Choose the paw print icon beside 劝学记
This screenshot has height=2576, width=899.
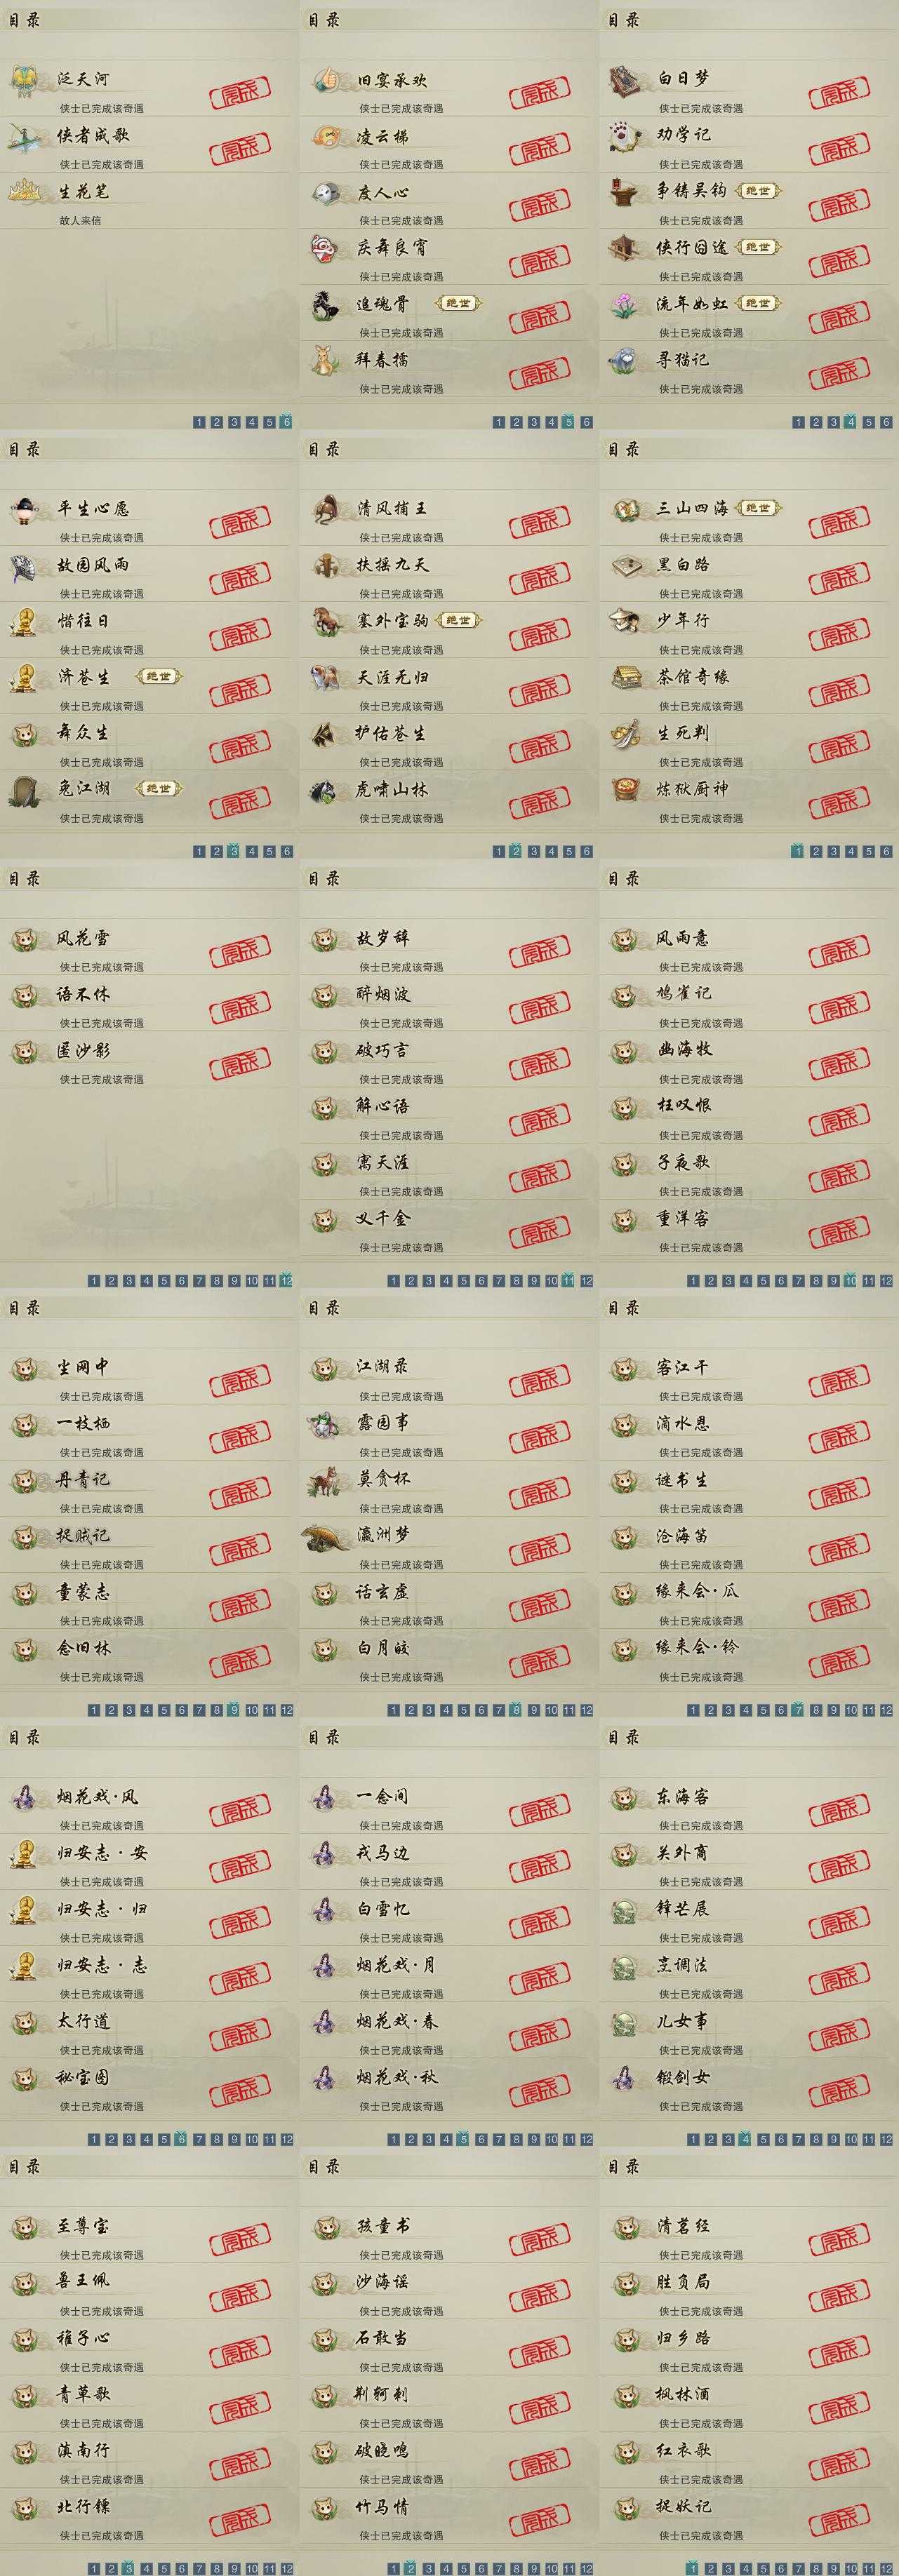pyautogui.click(x=624, y=135)
